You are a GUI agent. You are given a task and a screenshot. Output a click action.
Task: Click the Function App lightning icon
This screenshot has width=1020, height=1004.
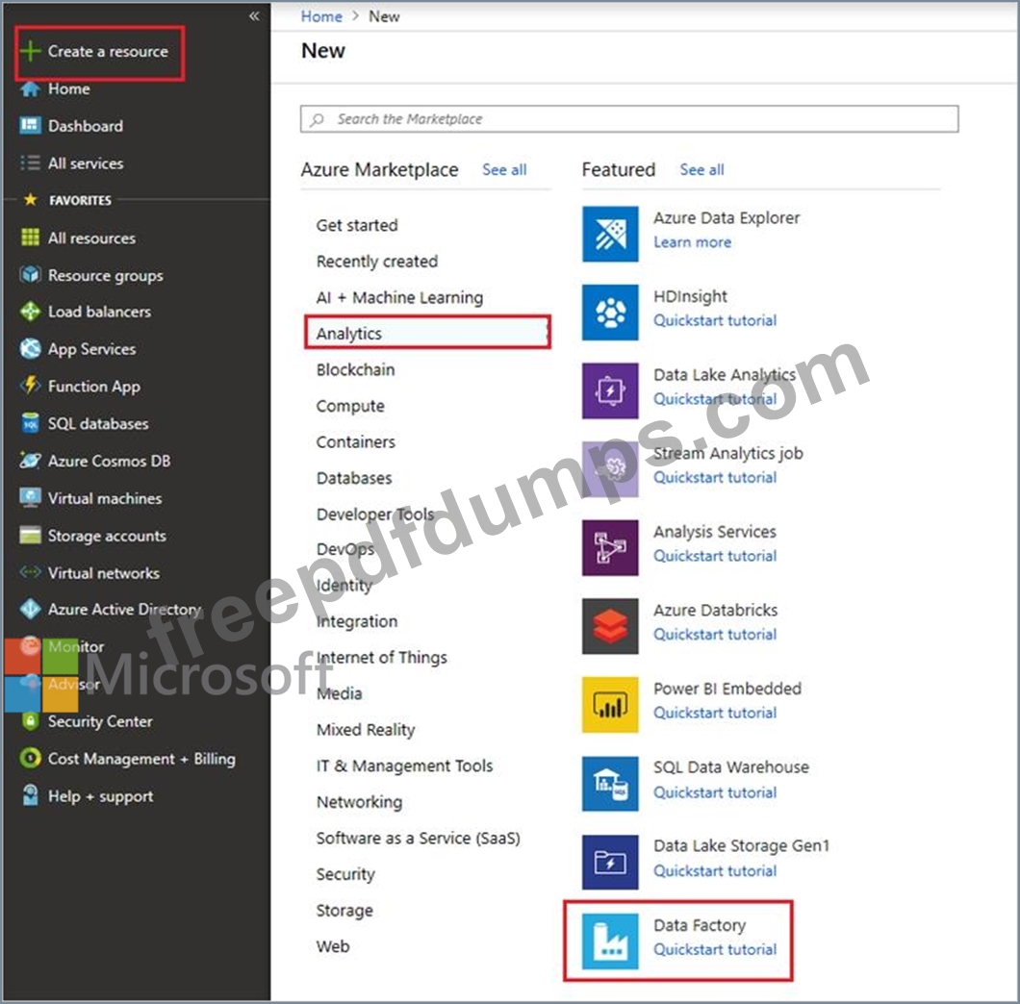coord(30,386)
